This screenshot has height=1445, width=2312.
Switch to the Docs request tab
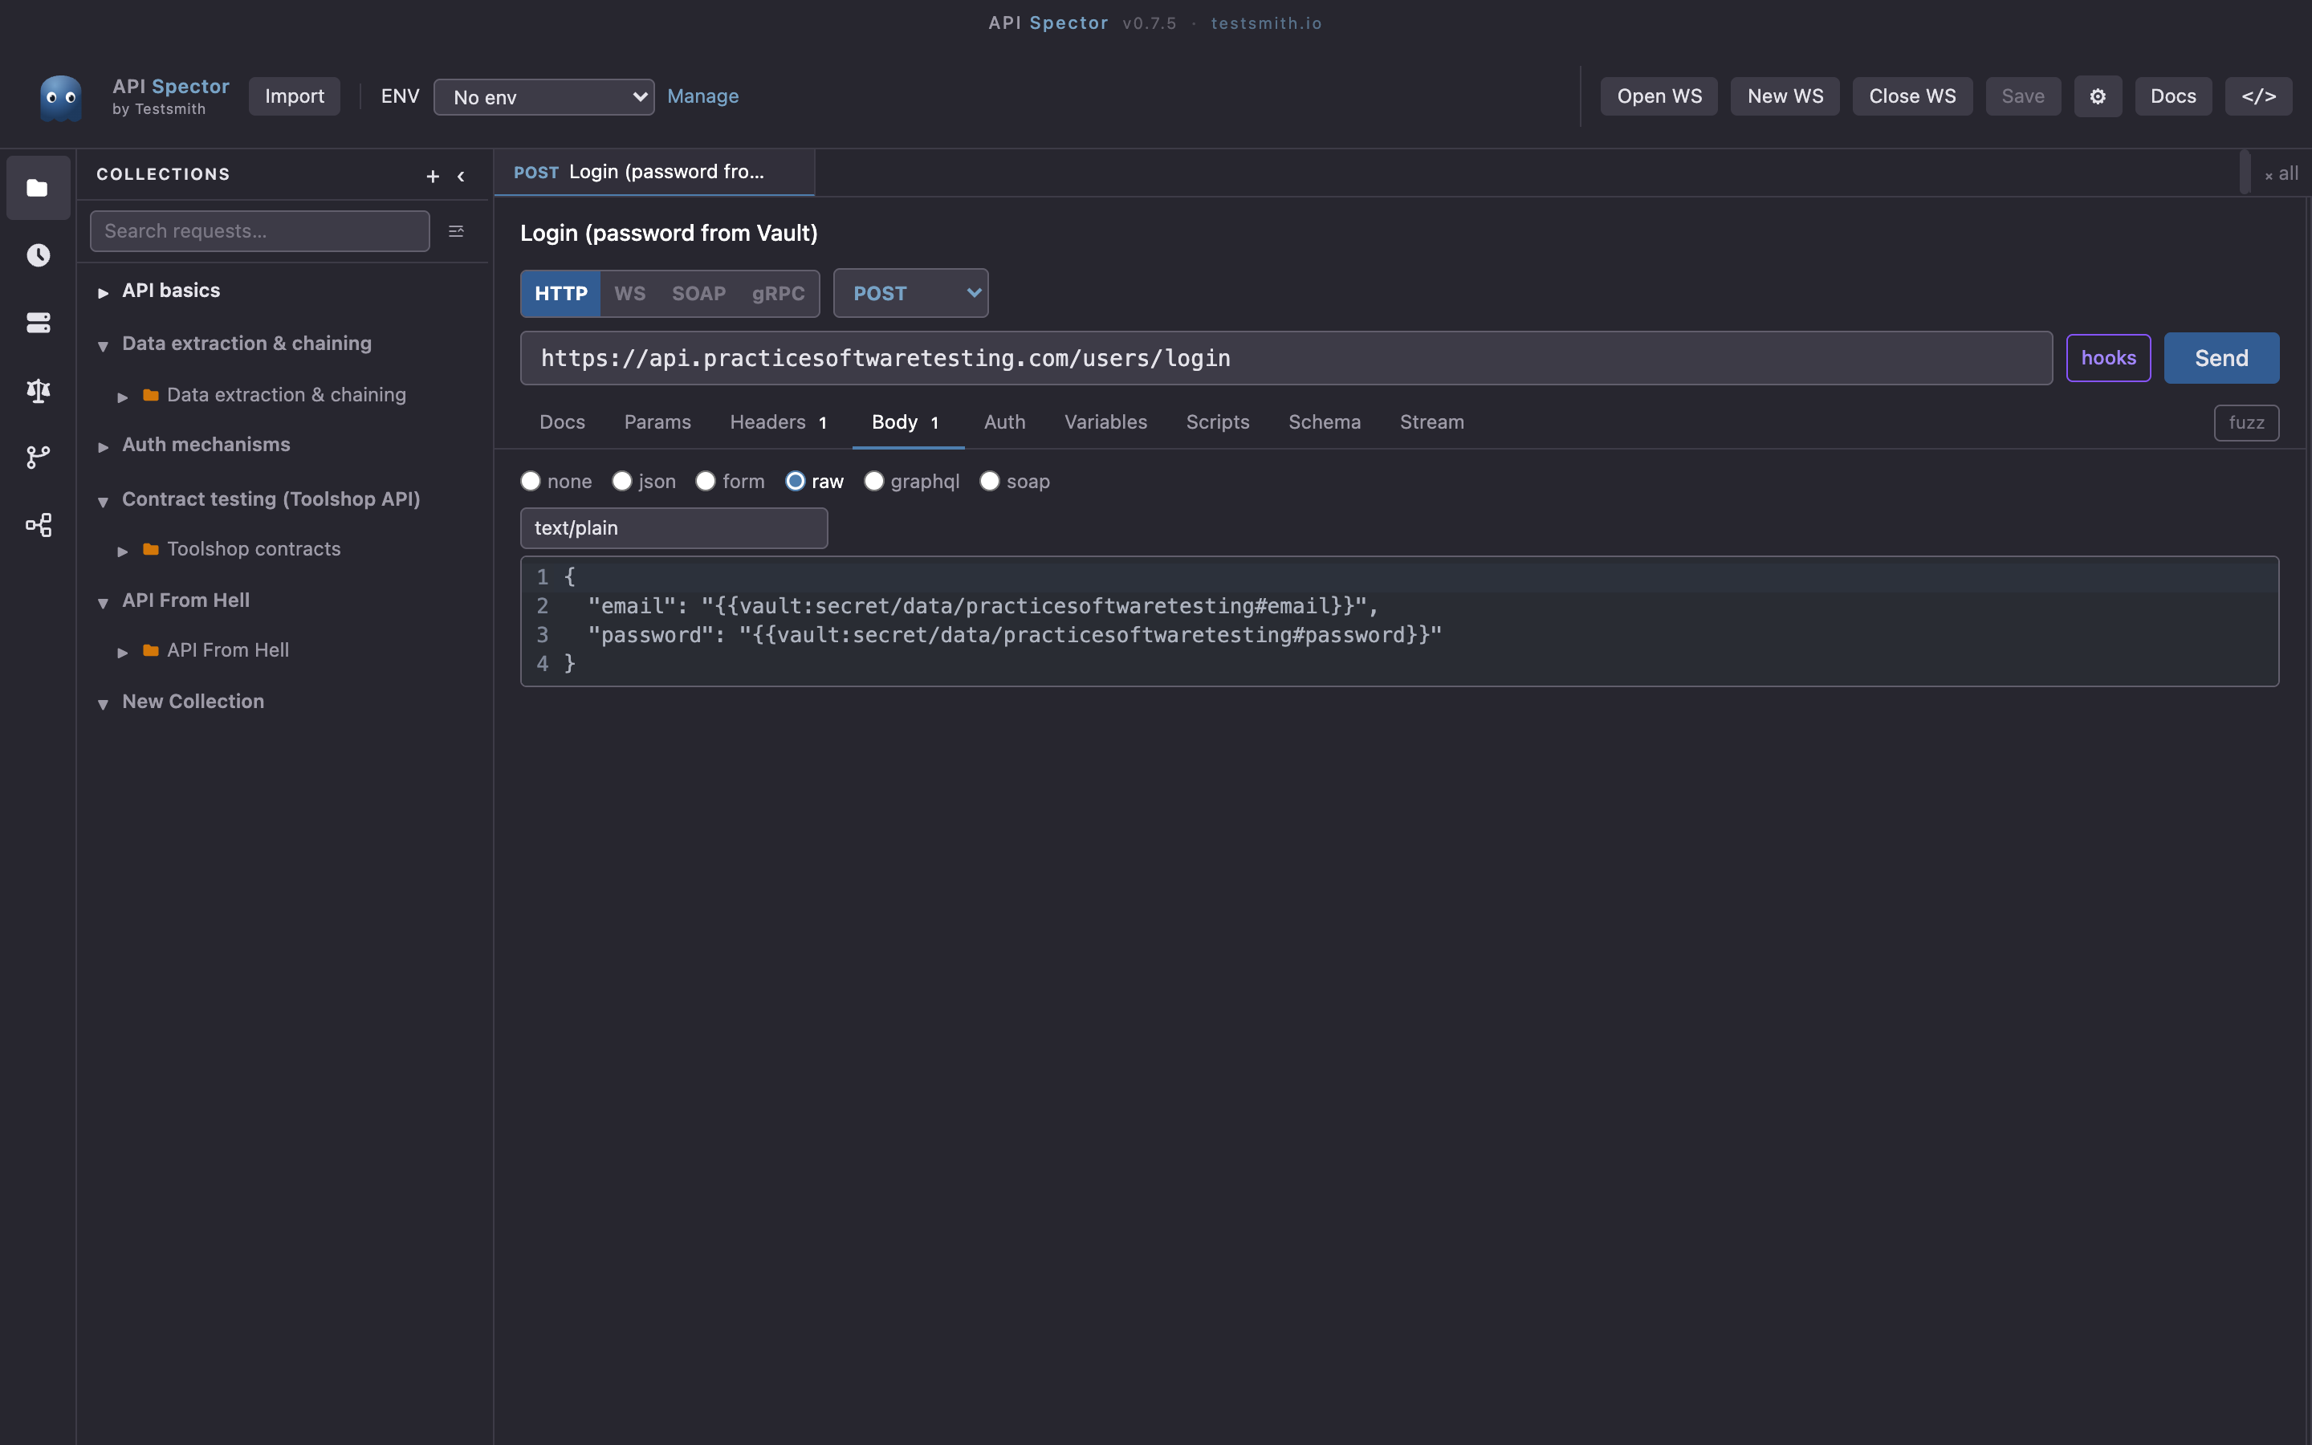(x=562, y=422)
